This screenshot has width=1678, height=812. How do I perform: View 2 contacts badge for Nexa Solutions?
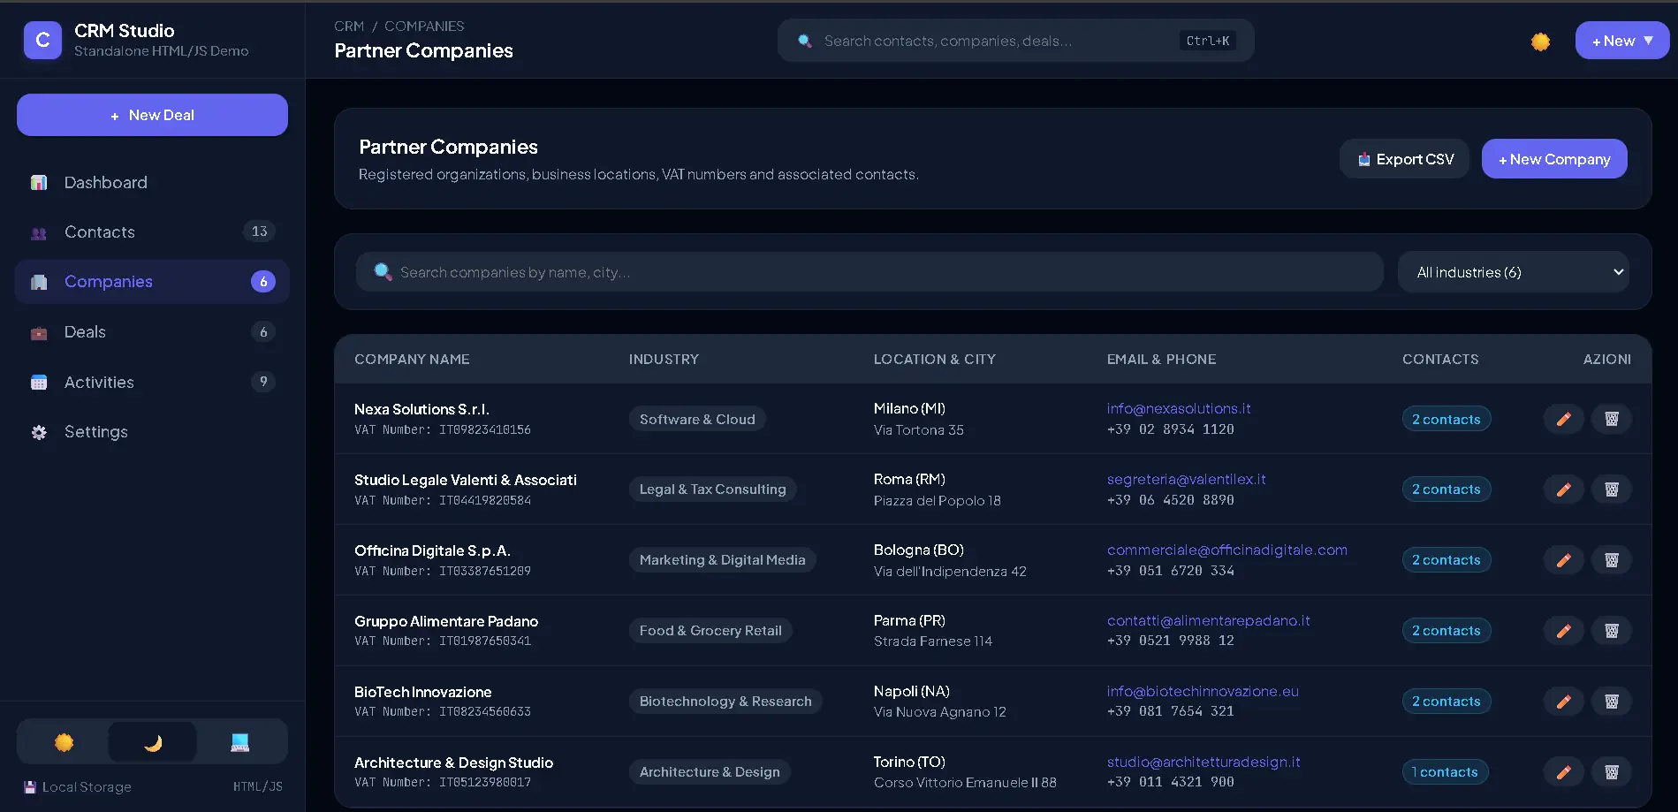point(1446,419)
